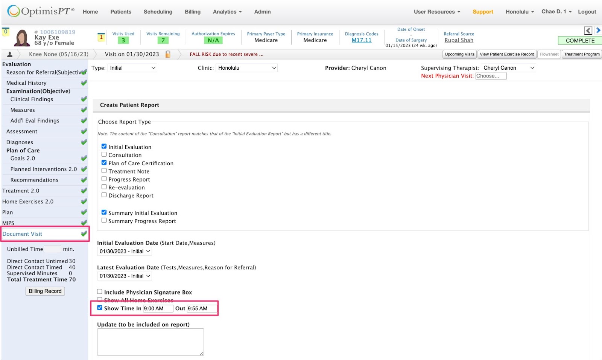Go to the Home tab
This screenshot has width=602, height=360.
click(90, 12)
